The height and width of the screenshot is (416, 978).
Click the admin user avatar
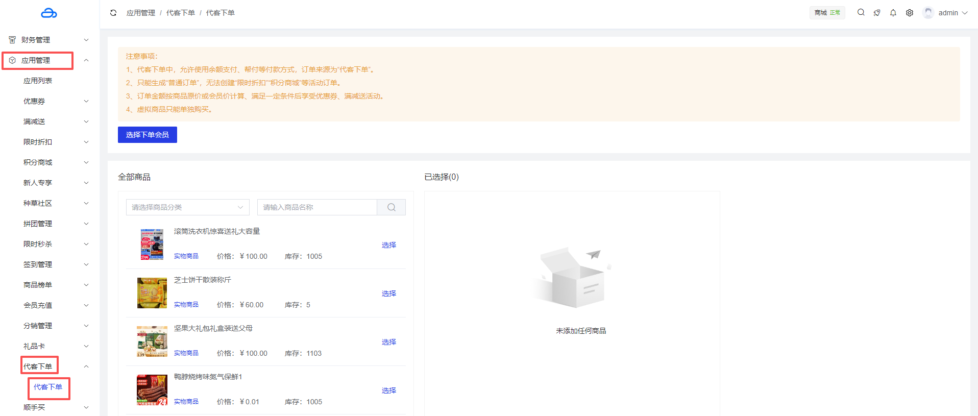click(x=928, y=13)
